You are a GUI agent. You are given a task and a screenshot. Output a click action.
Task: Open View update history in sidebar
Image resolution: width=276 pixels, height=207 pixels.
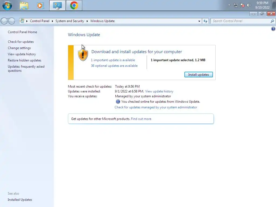(22, 54)
